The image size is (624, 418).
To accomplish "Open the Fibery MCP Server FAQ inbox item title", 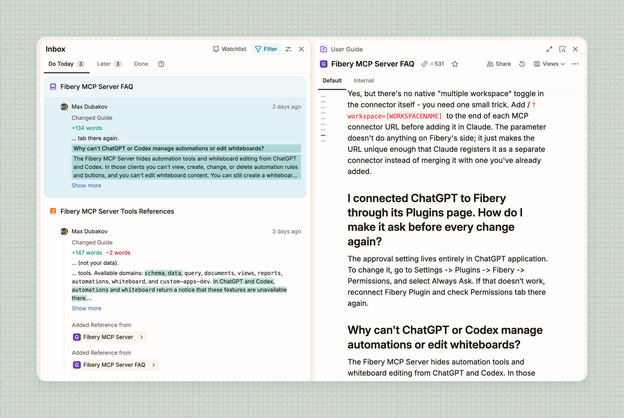I will [x=97, y=87].
